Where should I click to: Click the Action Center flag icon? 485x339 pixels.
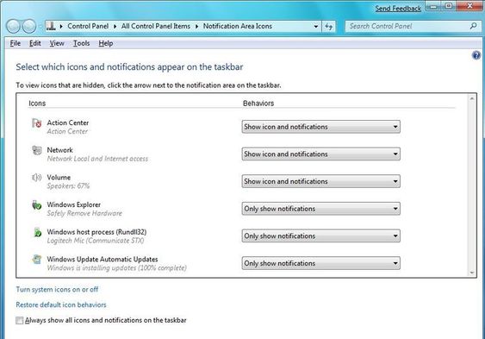[x=37, y=123]
